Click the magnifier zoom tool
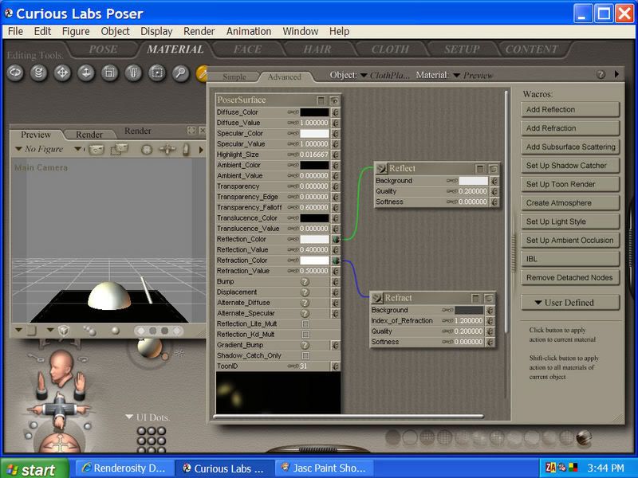Image resolution: width=638 pixels, height=478 pixels. pos(181,73)
